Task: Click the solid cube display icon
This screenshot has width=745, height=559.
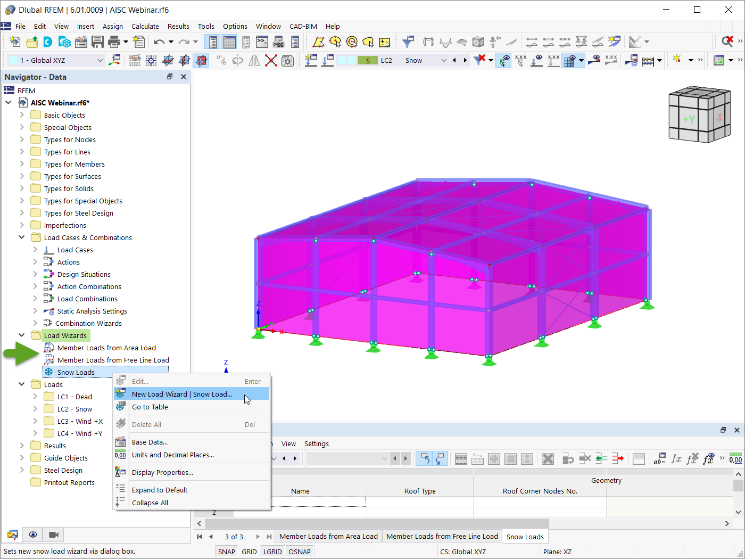Action: tap(478, 42)
